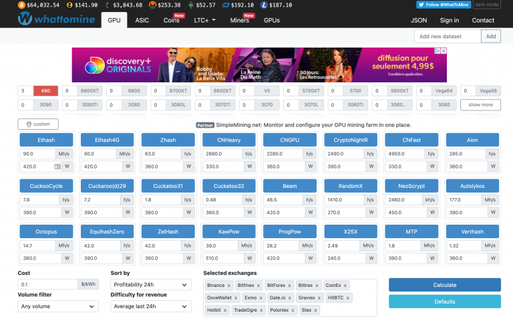This screenshot has height=319, width=513.
Task: Click the Ethereum price icon
Action: [x=108, y=5]
